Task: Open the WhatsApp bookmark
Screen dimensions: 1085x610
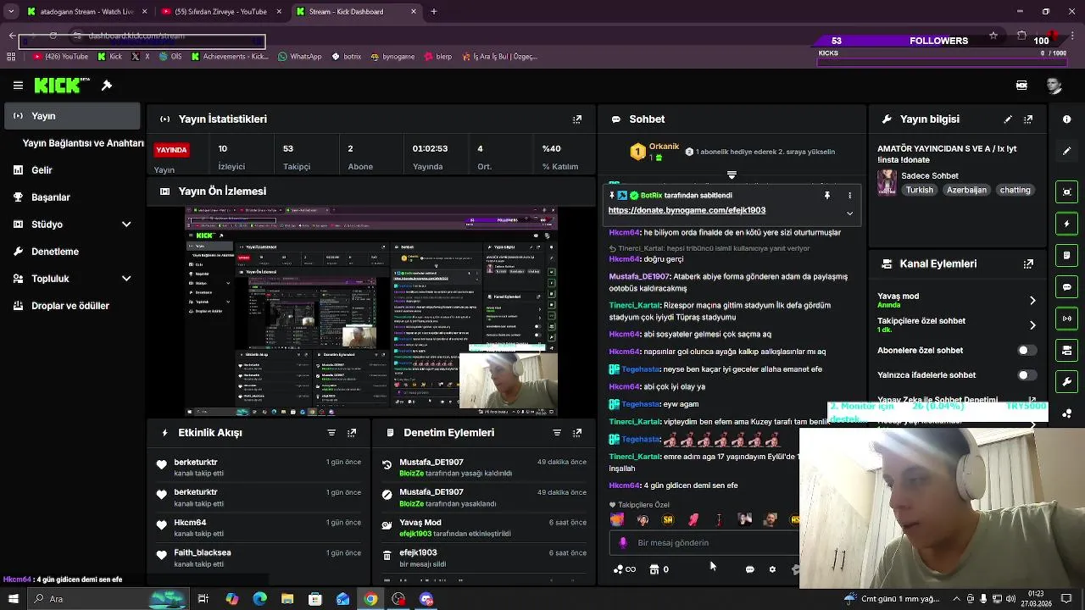Action: tap(299, 57)
